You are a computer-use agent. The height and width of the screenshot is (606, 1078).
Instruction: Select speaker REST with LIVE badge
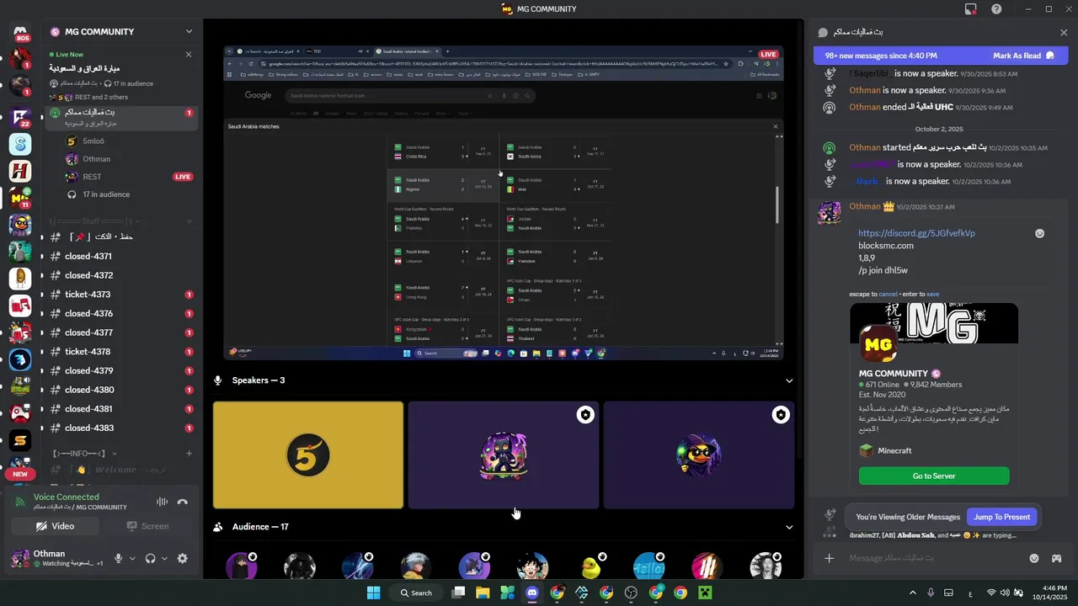click(x=131, y=177)
